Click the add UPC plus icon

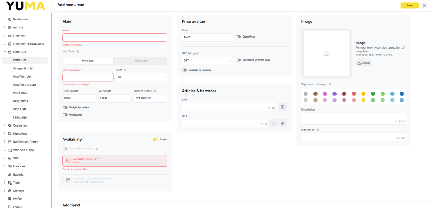(x=282, y=124)
